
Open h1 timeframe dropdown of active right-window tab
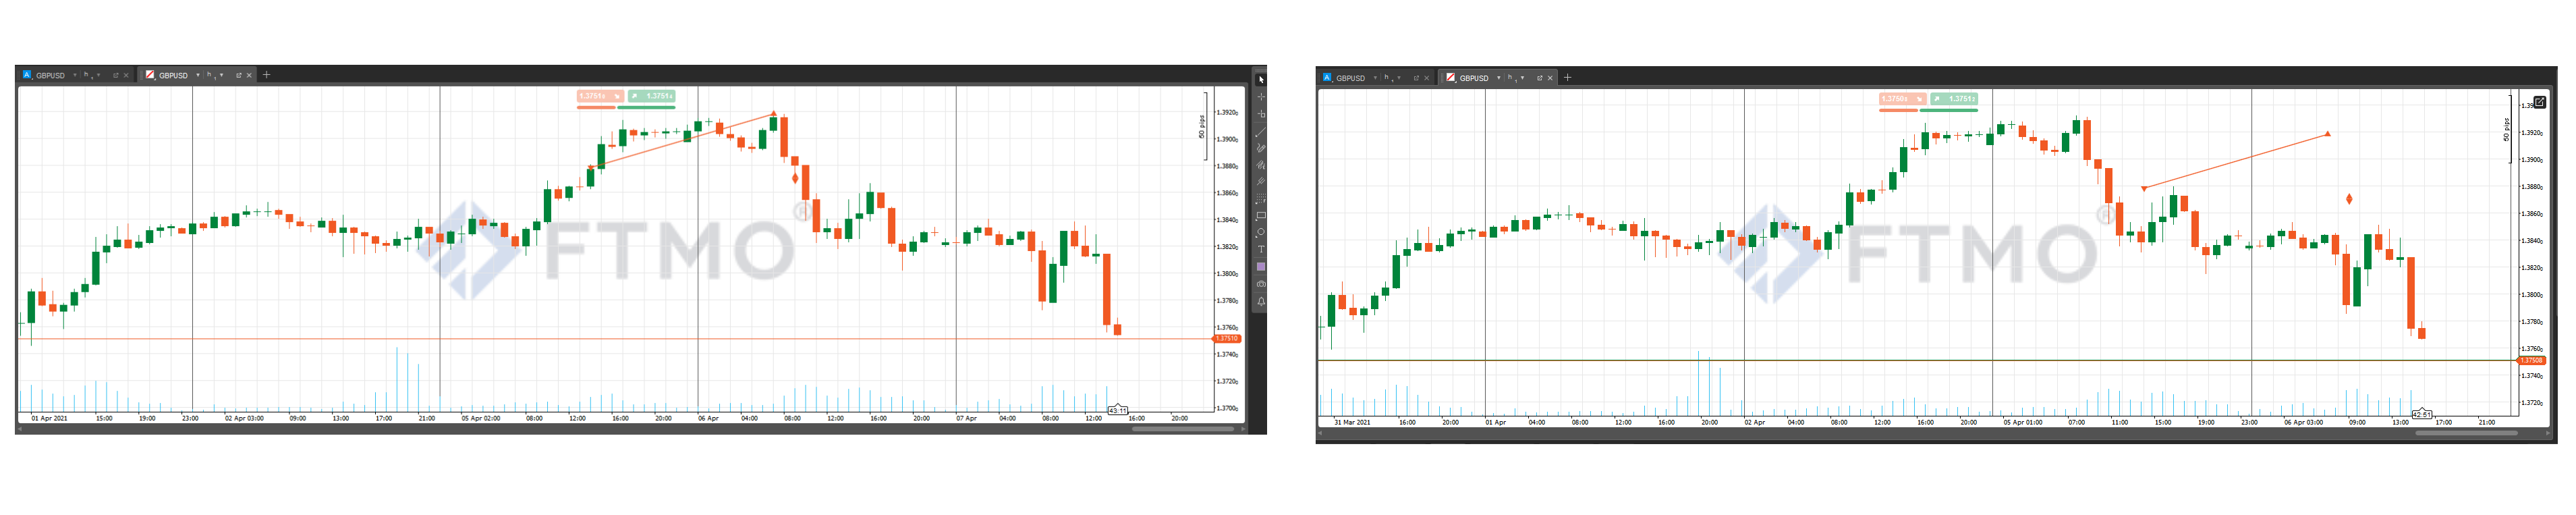pos(1523,78)
